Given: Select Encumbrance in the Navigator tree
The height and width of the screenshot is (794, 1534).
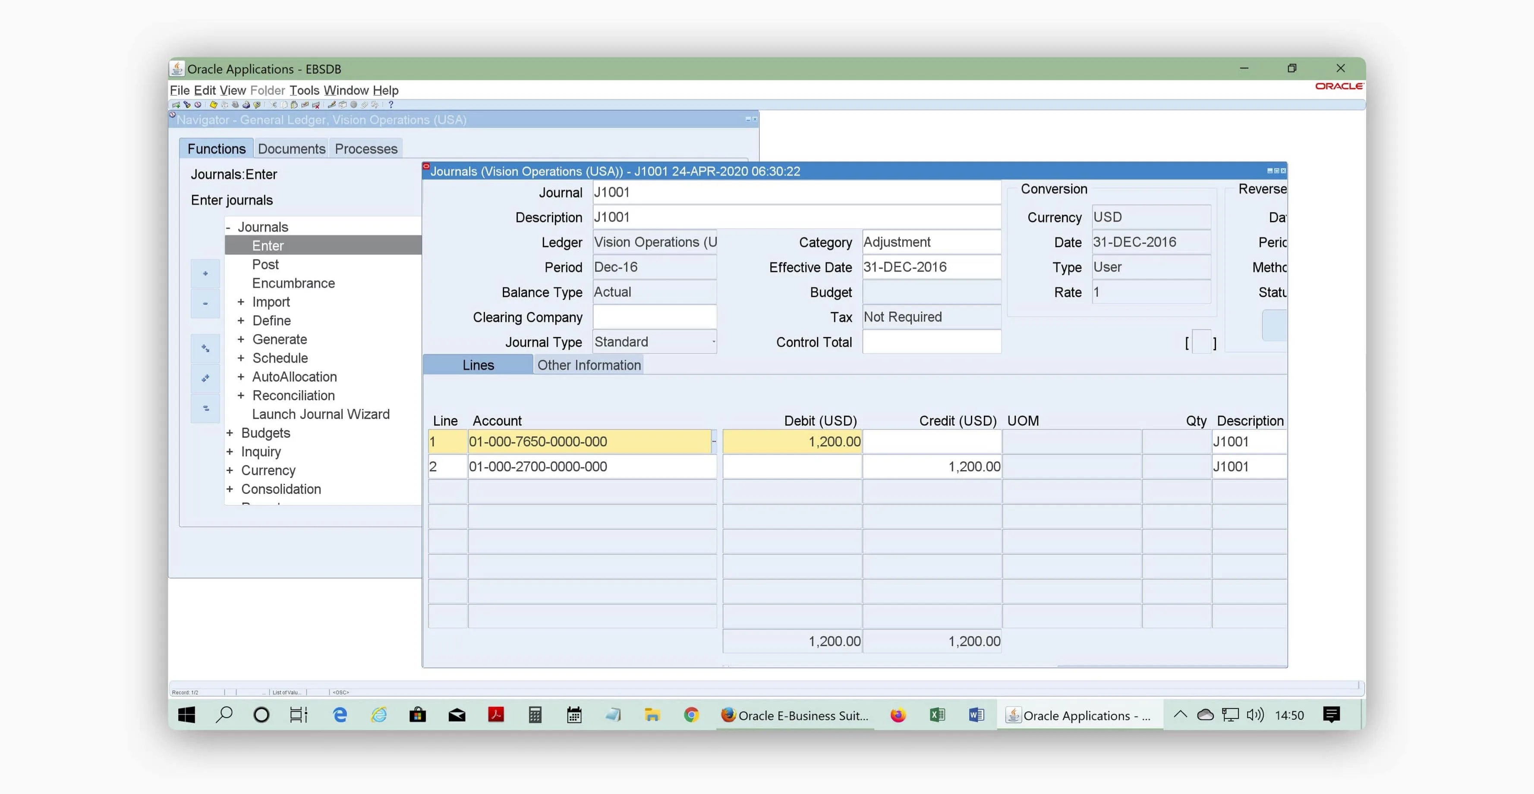Looking at the screenshot, I should 293,283.
